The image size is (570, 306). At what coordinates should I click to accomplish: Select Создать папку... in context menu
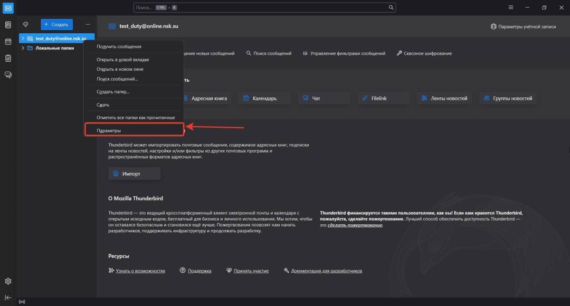coord(113,92)
